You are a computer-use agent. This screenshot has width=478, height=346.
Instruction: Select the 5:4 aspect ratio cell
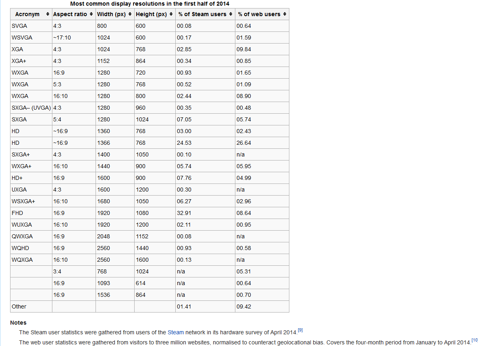click(x=74, y=119)
